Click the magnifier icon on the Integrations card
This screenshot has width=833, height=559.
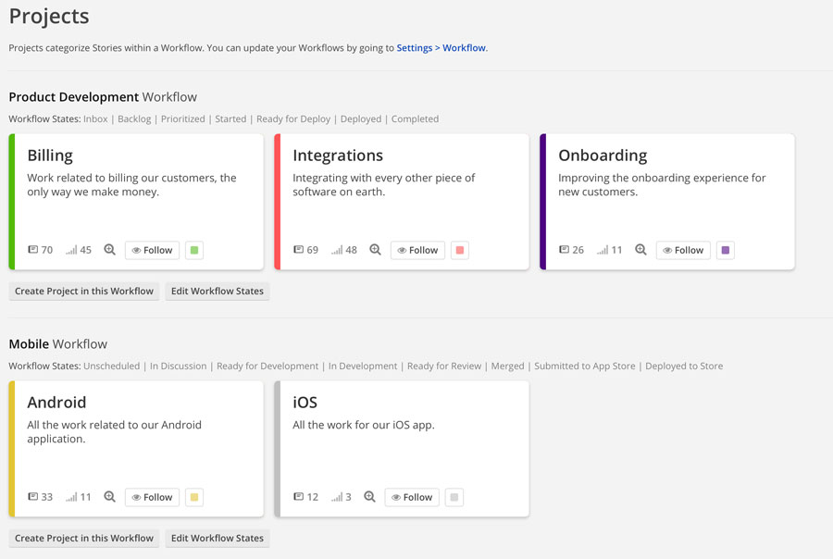tap(375, 249)
